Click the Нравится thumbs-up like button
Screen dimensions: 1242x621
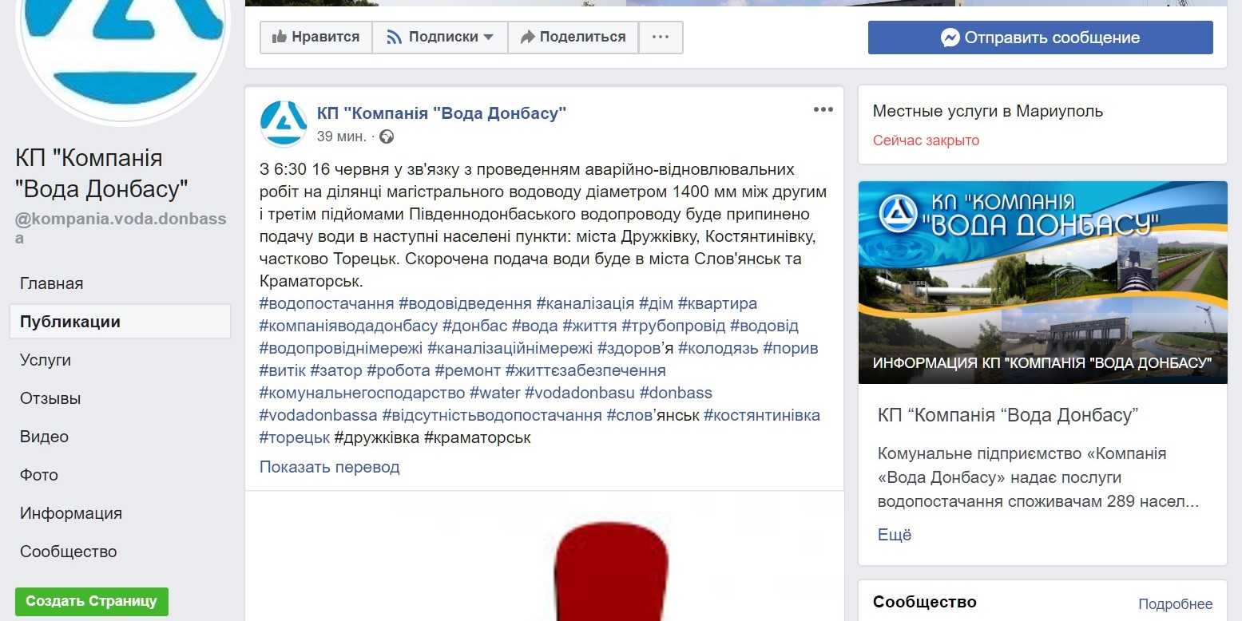pyautogui.click(x=315, y=37)
